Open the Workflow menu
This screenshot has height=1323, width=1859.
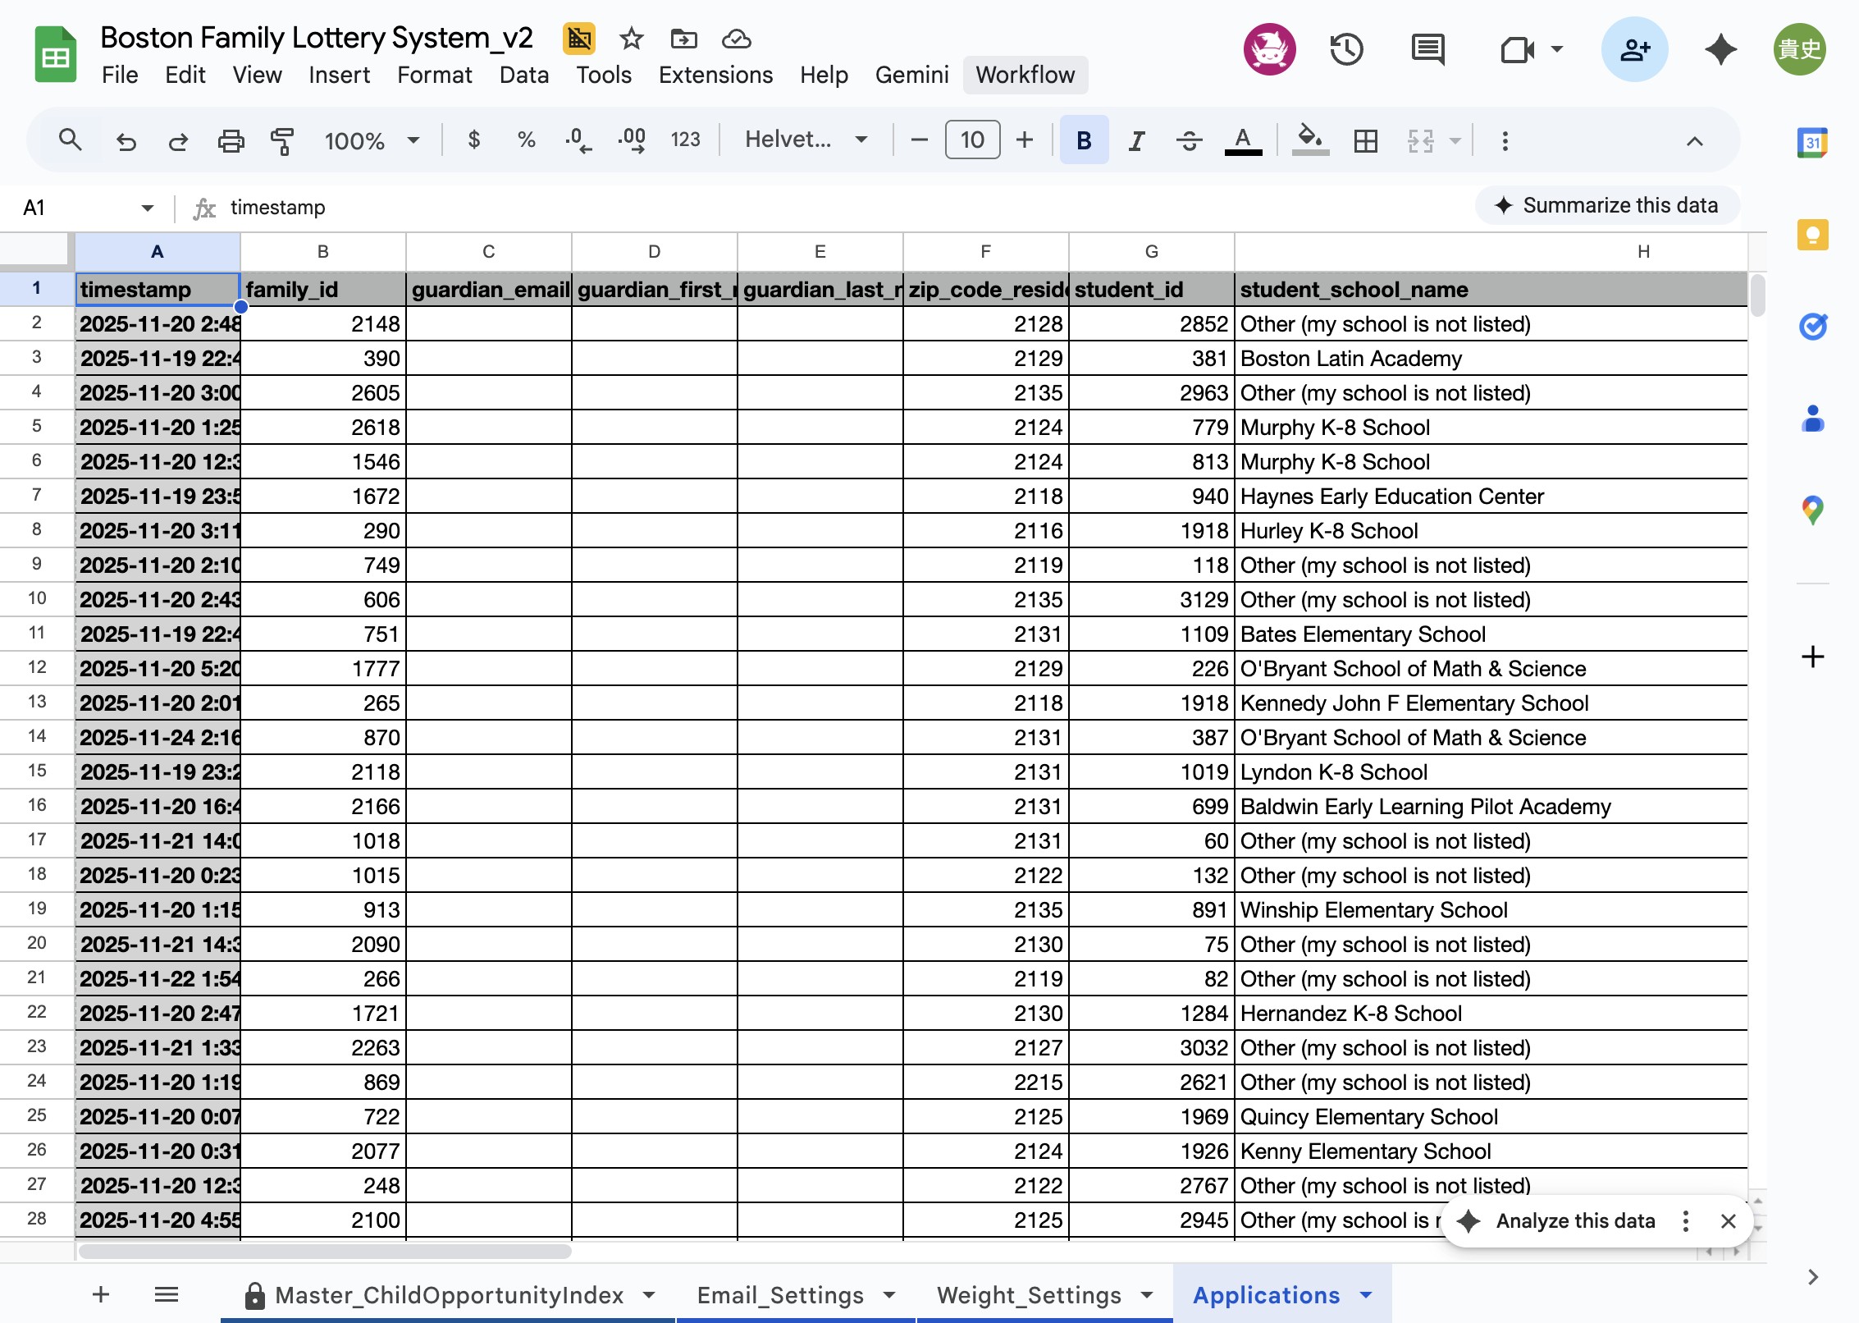(1025, 75)
